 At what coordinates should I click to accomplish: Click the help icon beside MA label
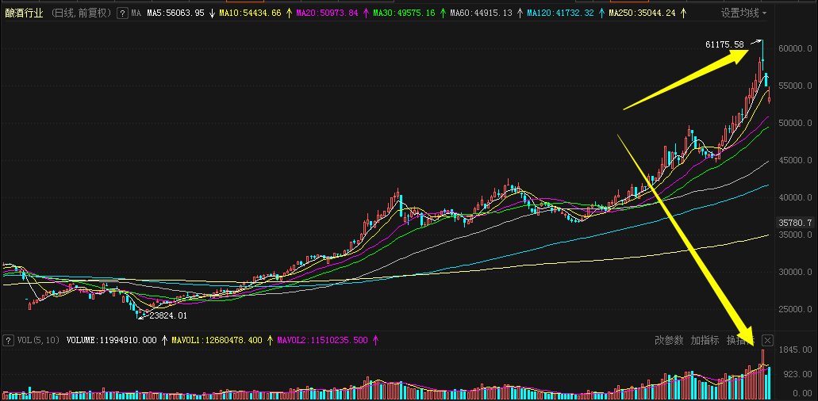(x=122, y=13)
